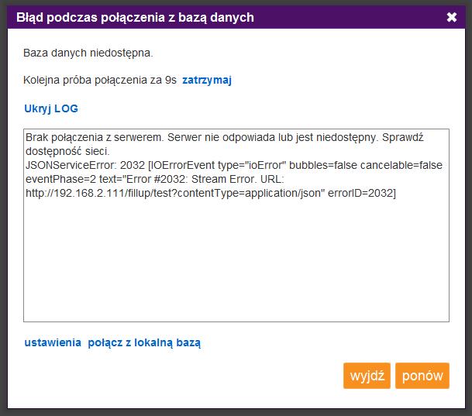
Task: Exit using the wyjdź button
Action: (x=367, y=376)
